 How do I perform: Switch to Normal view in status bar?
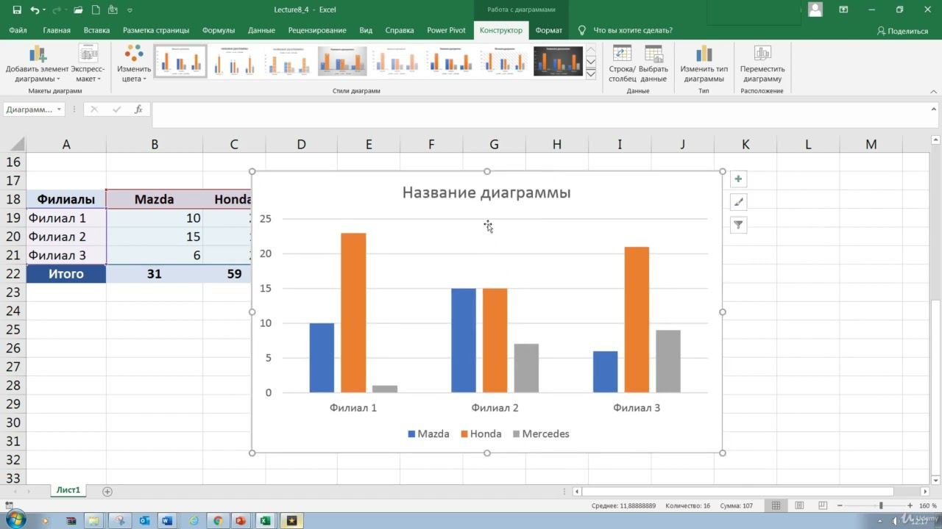[776, 505]
